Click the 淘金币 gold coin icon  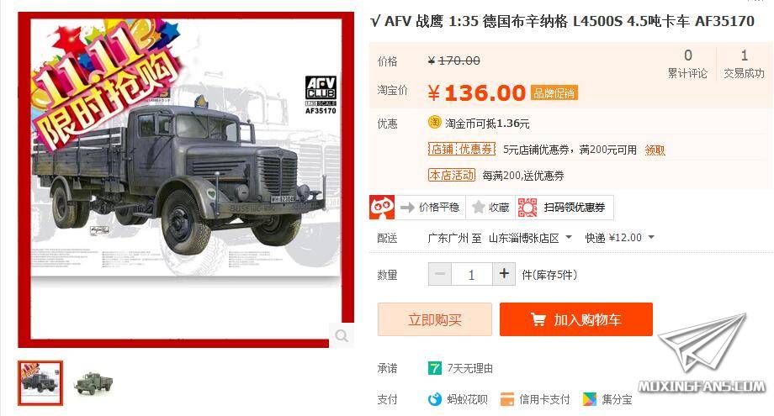(434, 122)
